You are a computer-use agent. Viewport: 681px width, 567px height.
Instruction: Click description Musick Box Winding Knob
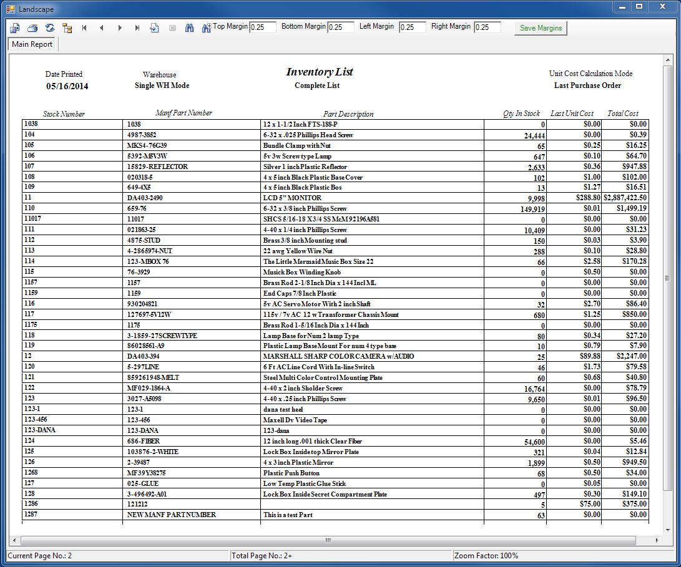302,272
